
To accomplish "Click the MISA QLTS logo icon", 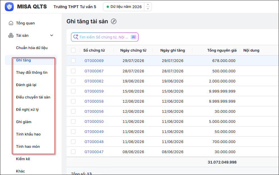I will point(9,7).
